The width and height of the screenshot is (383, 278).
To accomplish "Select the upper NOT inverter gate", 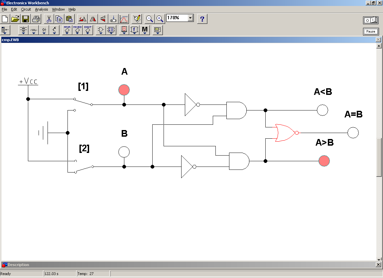I will point(192,104).
